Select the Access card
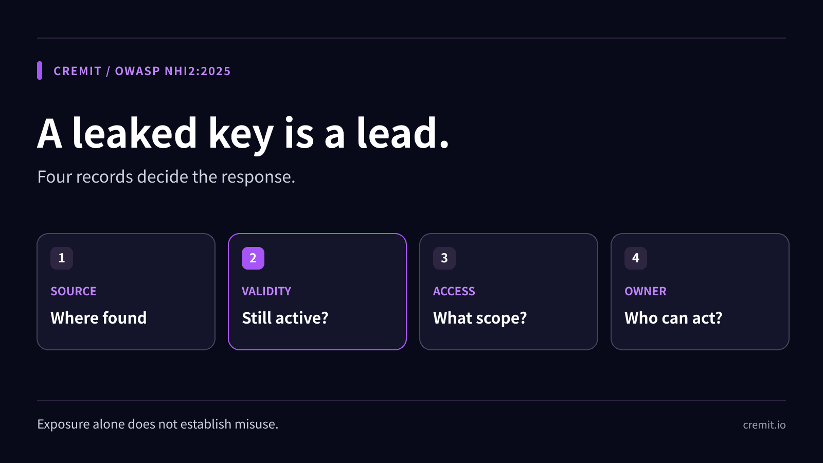 (x=509, y=292)
